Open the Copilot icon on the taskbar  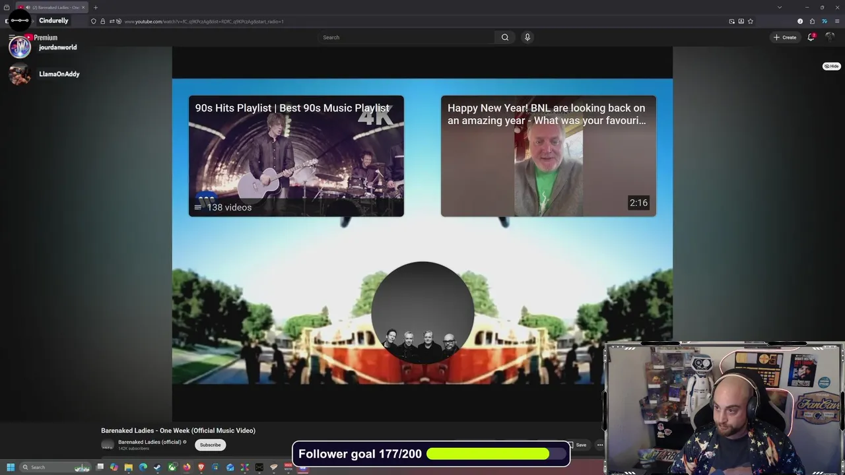[x=114, y=467]
